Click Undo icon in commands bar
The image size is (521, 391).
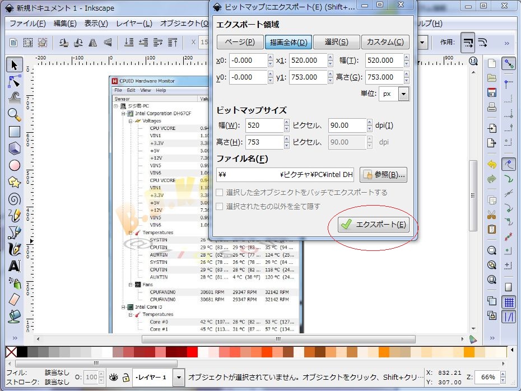pyautogui.click(x=492, y=164)
